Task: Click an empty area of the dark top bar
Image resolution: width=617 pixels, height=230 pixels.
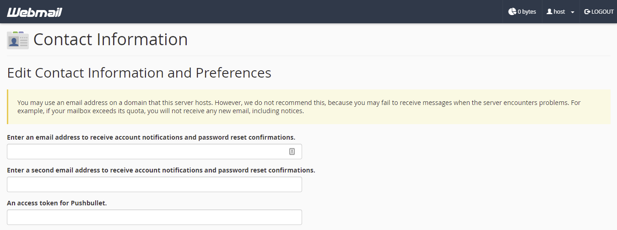Action: [275, 12]
